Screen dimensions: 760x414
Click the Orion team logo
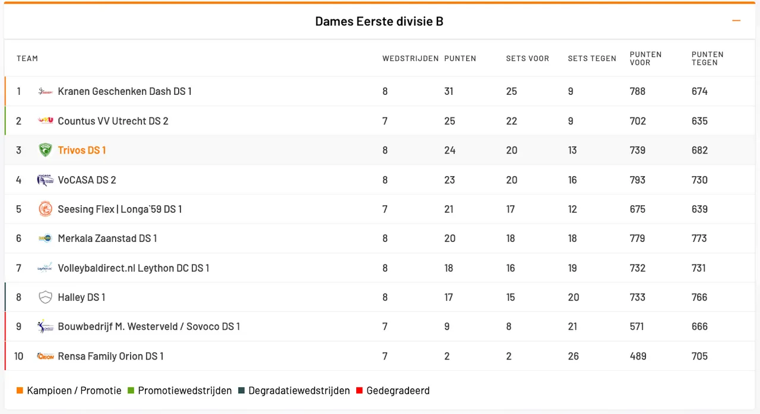pyautogui.click(x=45, y=356)
